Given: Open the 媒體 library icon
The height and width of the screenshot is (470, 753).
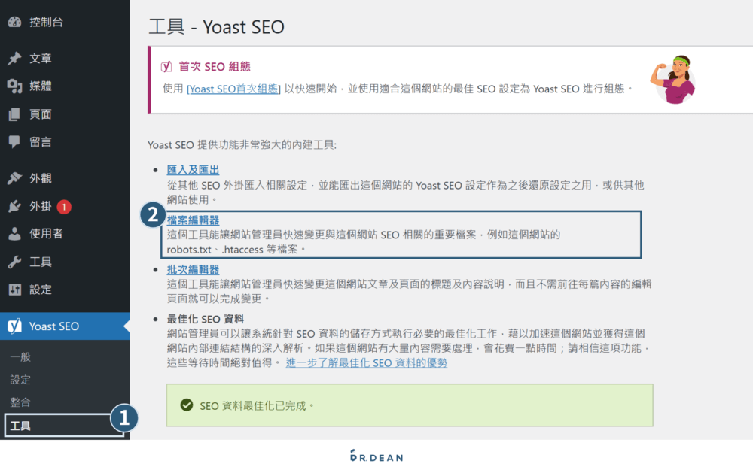Looking at the screenshot, I should [x=16, y=86].
